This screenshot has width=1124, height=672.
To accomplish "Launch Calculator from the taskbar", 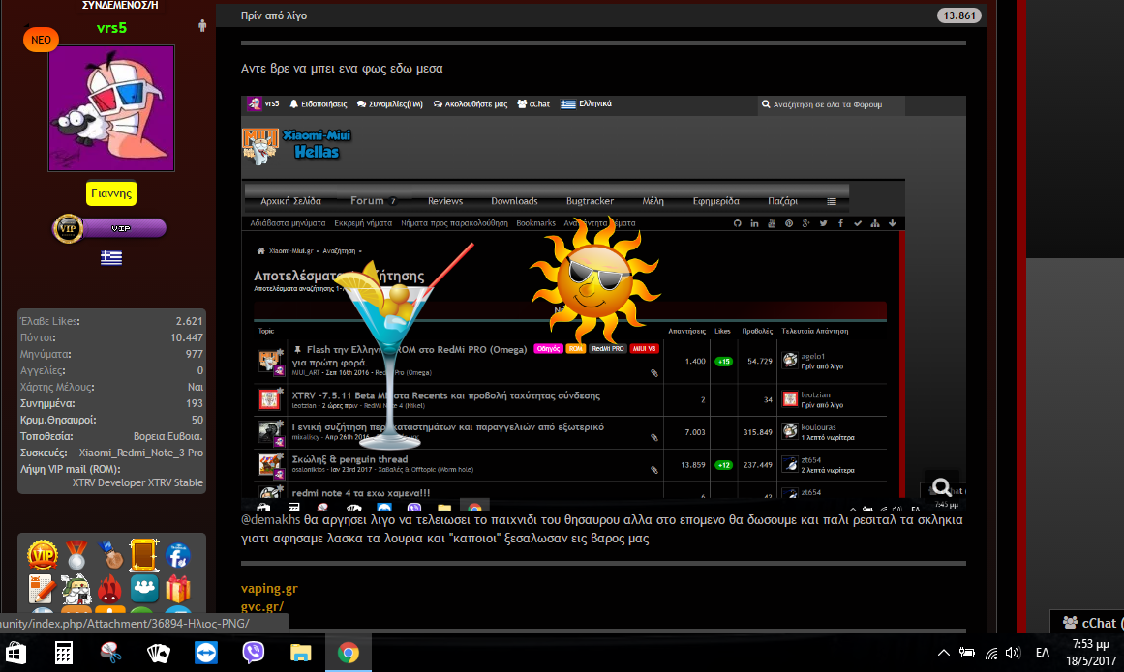I will (x=64, y=653).
